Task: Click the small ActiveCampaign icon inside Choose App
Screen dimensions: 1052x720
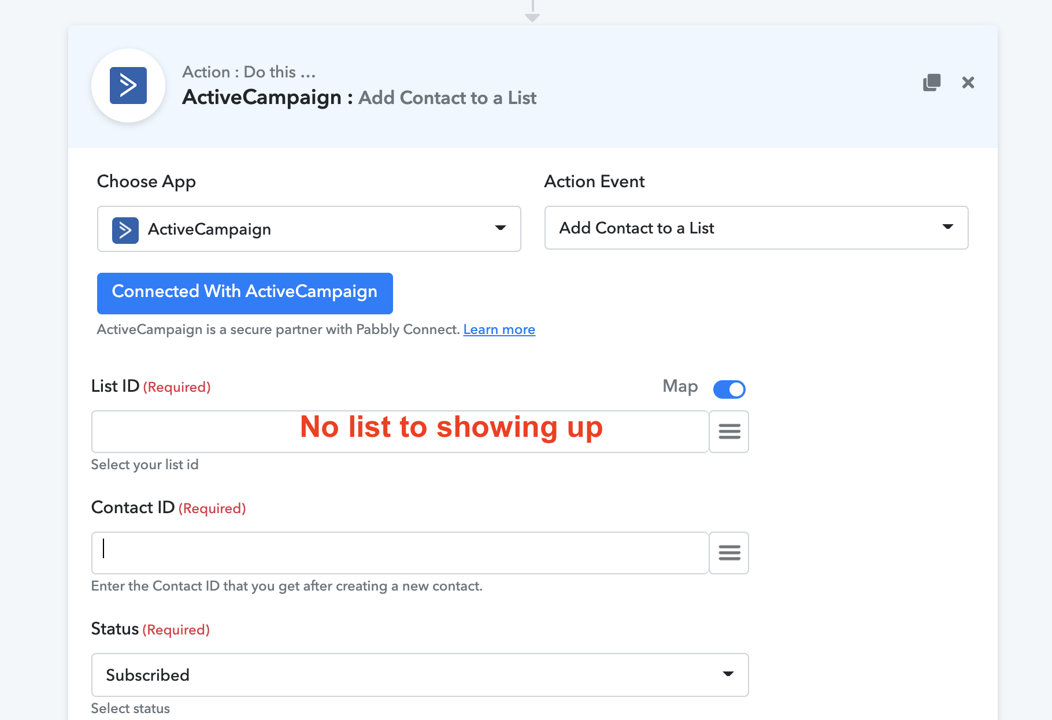Action: (125, 230)
